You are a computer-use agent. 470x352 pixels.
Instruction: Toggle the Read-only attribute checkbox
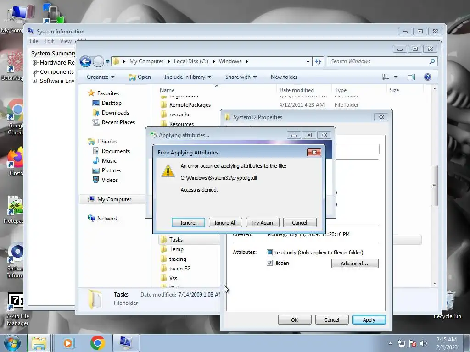269,253
